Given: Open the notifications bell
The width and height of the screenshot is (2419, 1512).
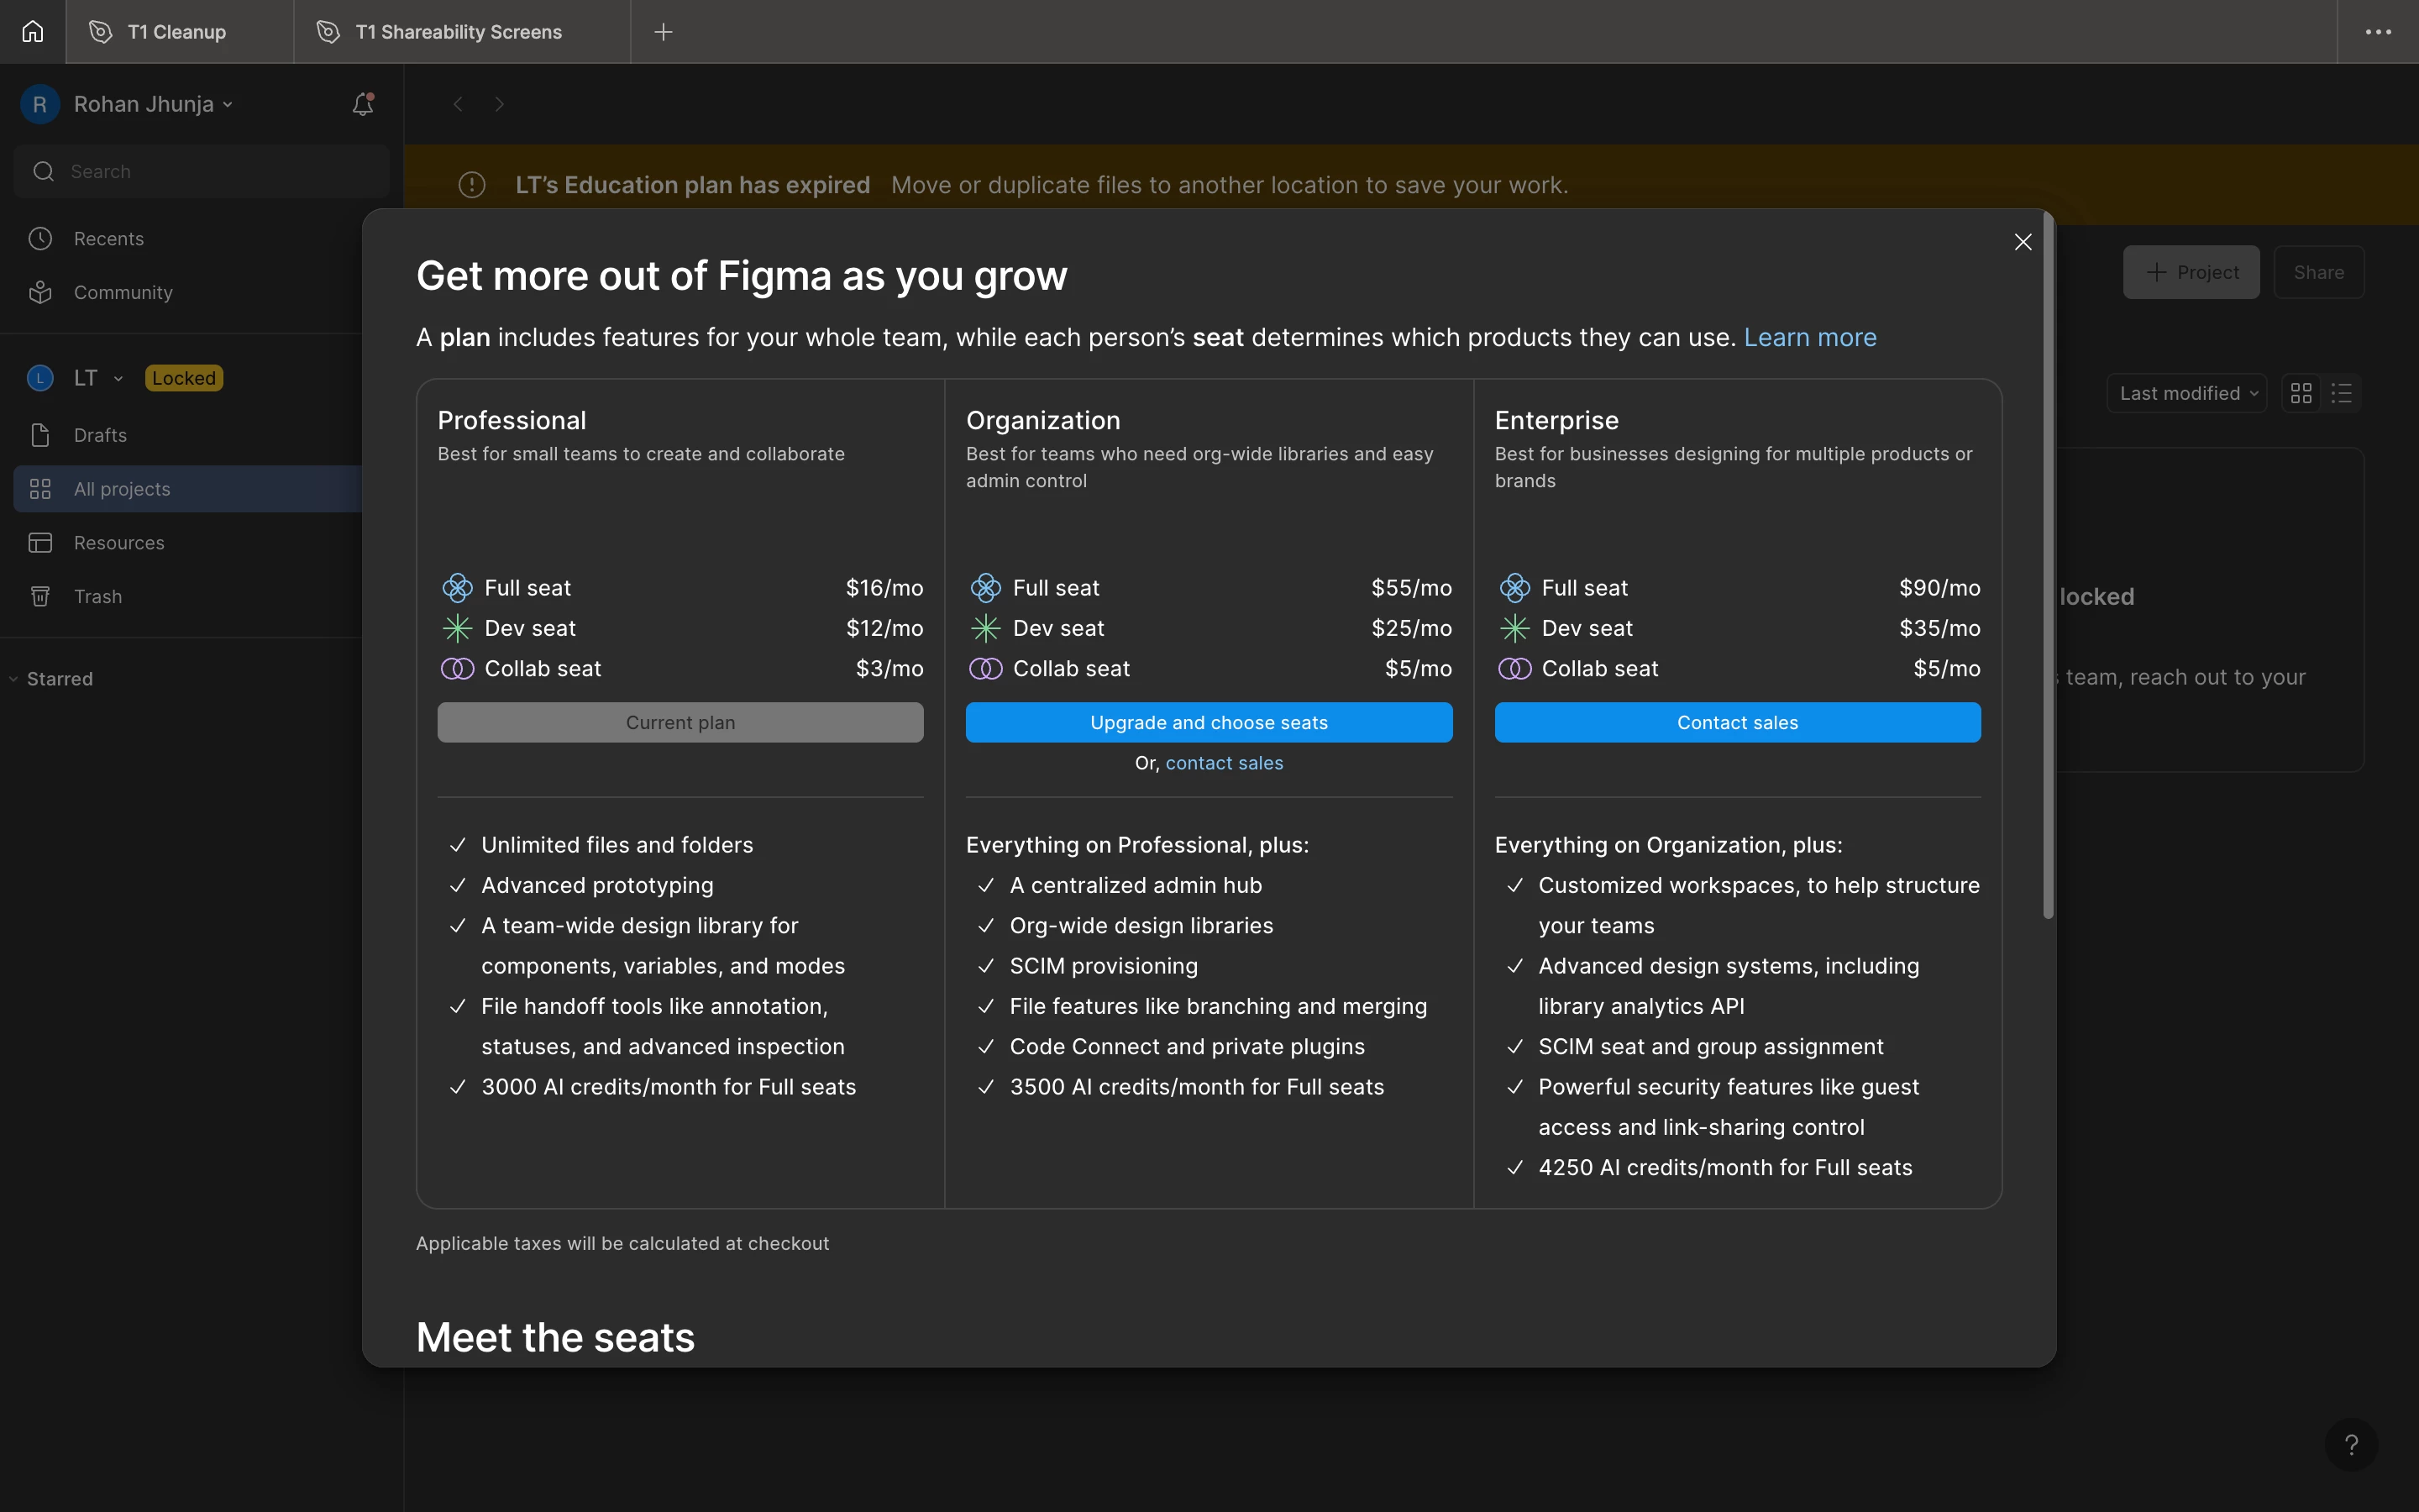Looking at the screenshot, I should click(363, 104).
